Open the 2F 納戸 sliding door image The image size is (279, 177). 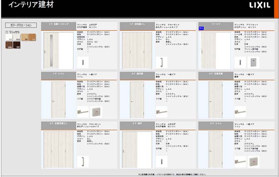pyautogui.click(x=137, y=150)
